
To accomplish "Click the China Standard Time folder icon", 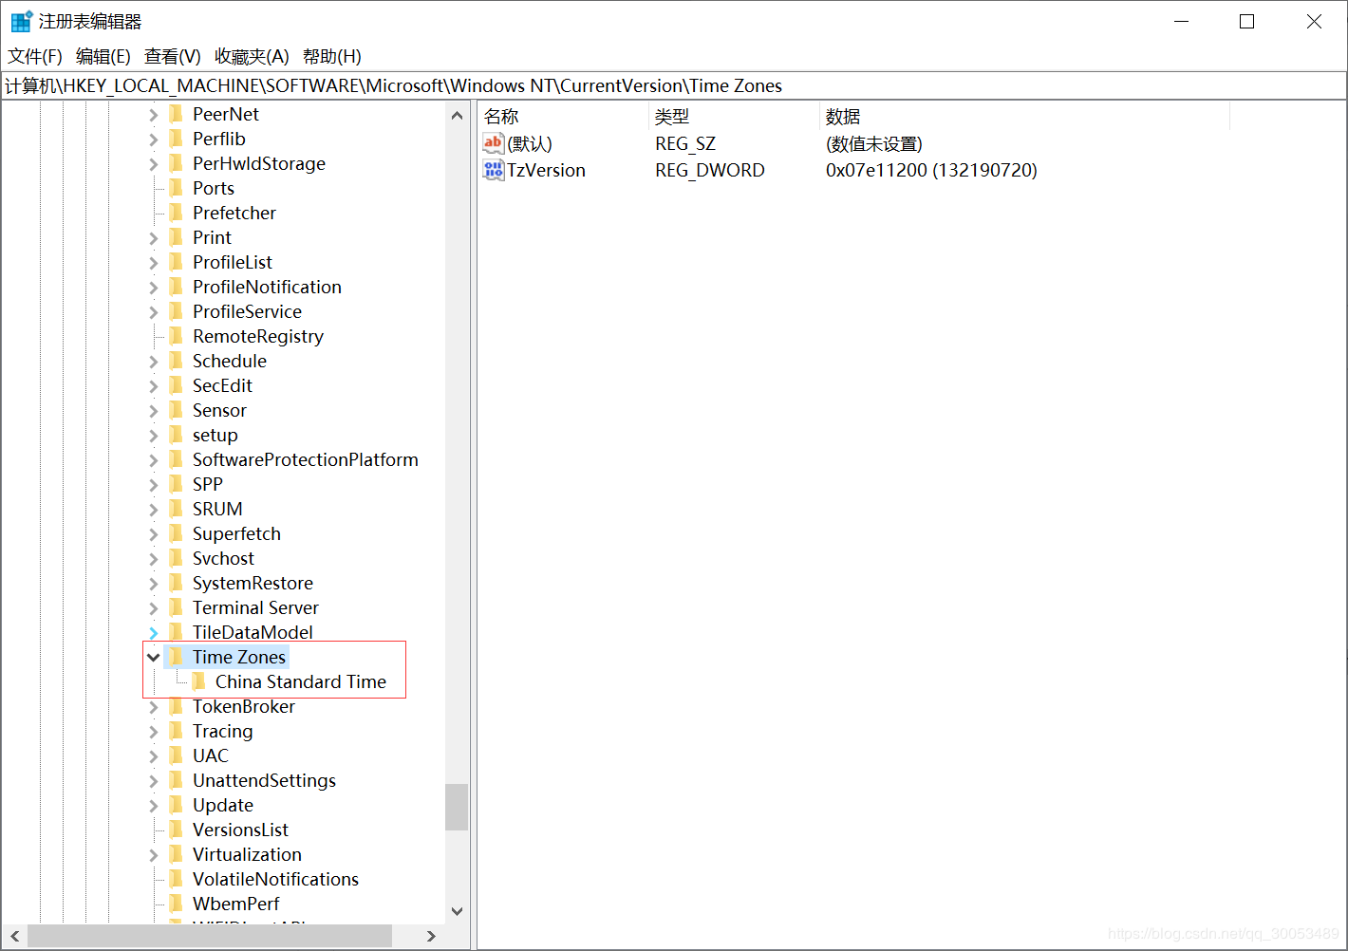I will pyautogui.click(x=198, y=681).
